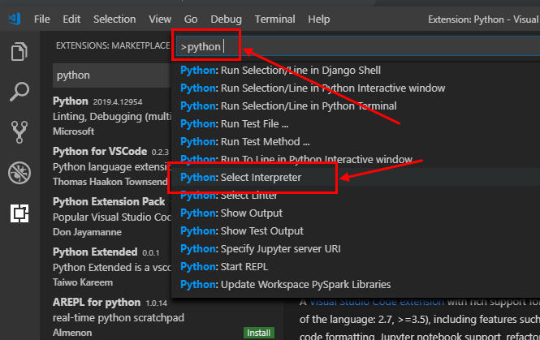Choose Python: Show Output command
The width and height of the screenshot is (540, 340).
tap(356, 213)
